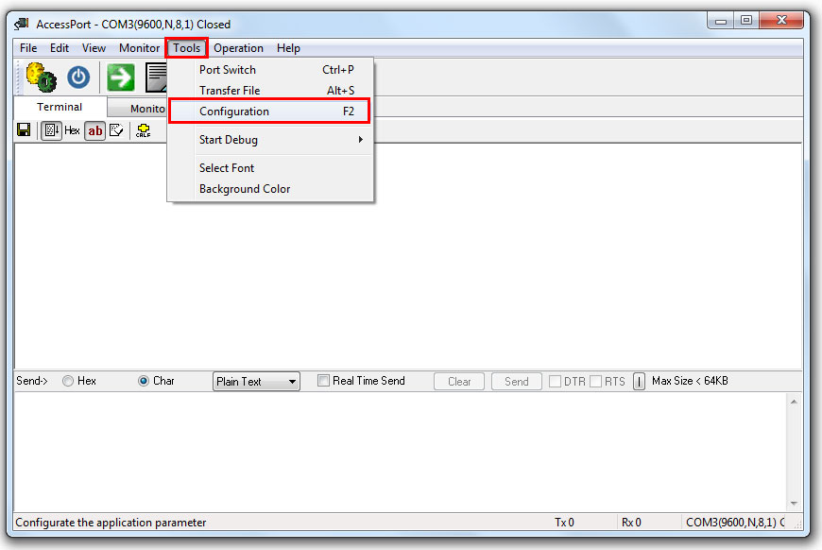Screen dimensions: 822x550
Task: Click the Rx 0 status bar counter
Action: point(631,523)
